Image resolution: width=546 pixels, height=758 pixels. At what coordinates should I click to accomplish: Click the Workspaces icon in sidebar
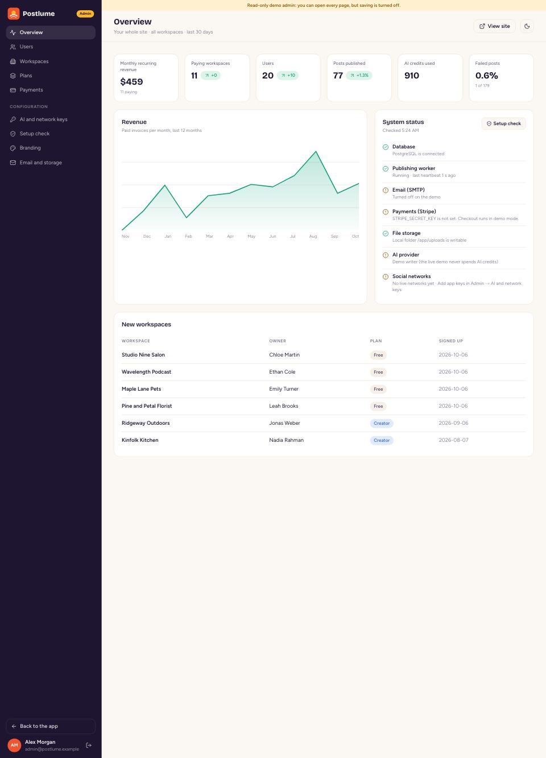(13, 61)
